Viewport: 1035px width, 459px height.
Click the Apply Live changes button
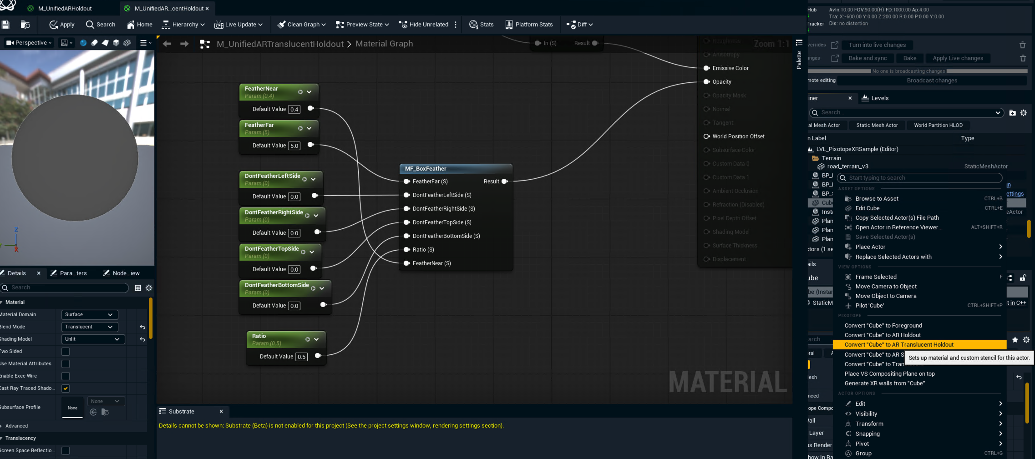click(958, 58)
